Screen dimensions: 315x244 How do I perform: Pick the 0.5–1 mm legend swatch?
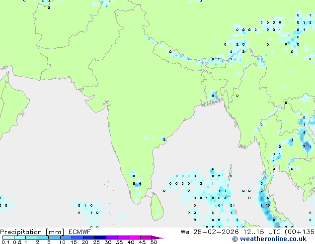pos(20,238)
